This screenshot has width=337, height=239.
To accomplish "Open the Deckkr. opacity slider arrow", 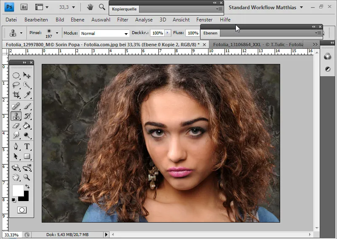I will pyautogui.click(x=167, y=33).
